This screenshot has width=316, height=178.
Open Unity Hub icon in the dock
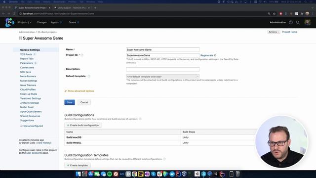pyautogui.click(x=197, y=174)
